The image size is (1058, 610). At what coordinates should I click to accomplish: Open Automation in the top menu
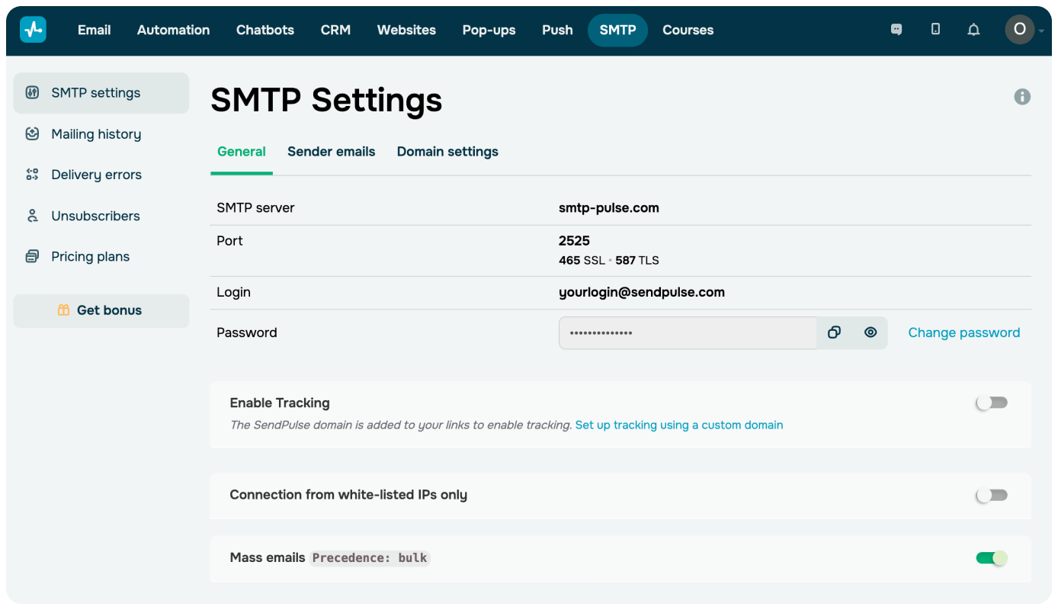pyautogui.click(x=173, y=30)
